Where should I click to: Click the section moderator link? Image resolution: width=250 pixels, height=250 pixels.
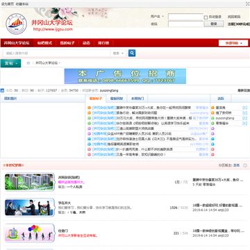coord(236,165)
